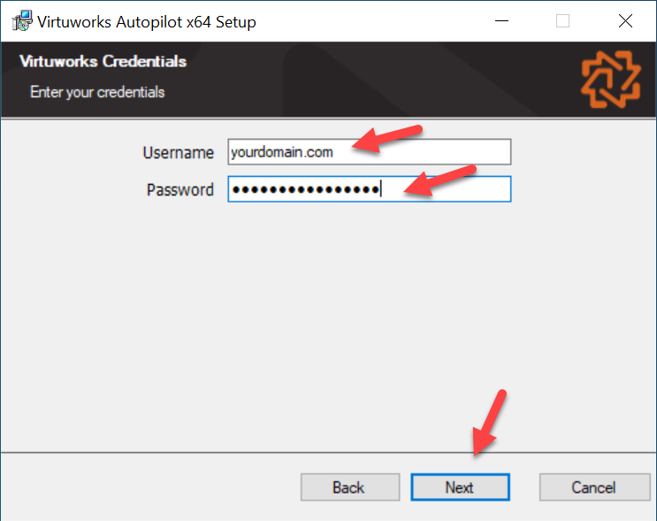The image size is (657, 521).
Task: Click the Password label
Action: (x=180, y=190)
